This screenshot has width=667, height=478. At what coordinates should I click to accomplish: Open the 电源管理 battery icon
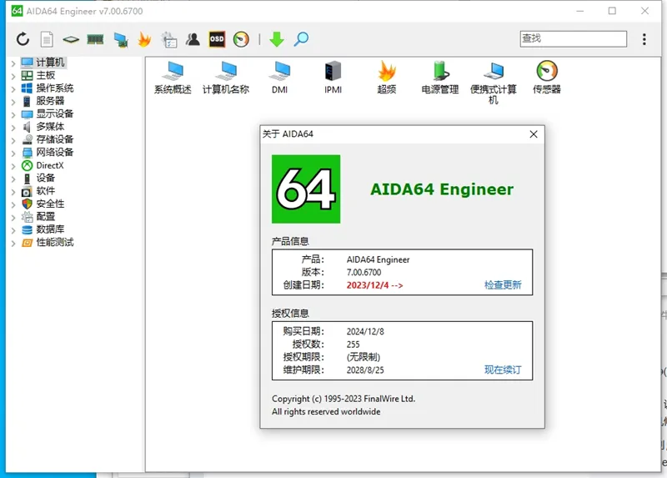(x=440, y=78)
